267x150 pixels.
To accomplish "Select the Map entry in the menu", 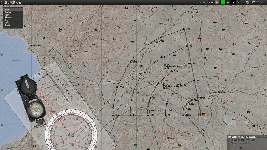I will 7,10.
